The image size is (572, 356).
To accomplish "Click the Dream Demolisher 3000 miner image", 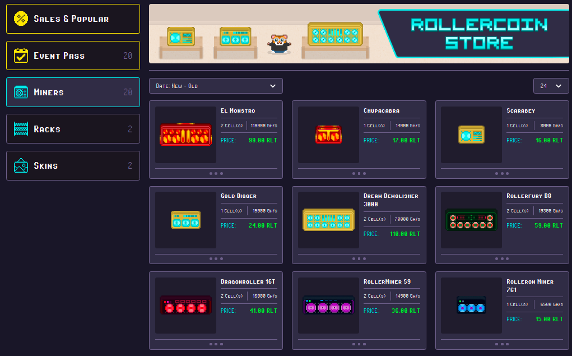I will coord(328,220).
